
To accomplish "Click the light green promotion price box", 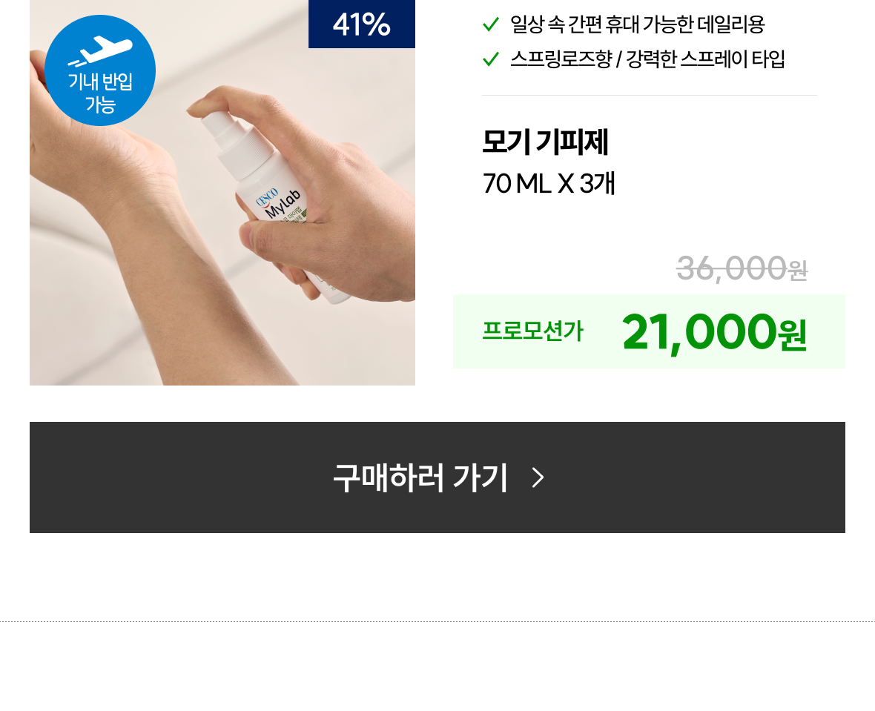I will (x=649, y=331).
